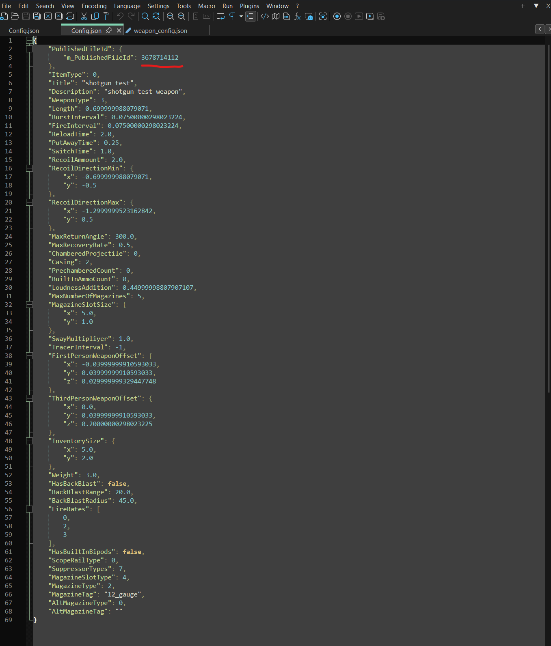Toggle file Monitoring (tail -f) icon
This screenshot has width=551, height=646.
click(x=323, y=16)
